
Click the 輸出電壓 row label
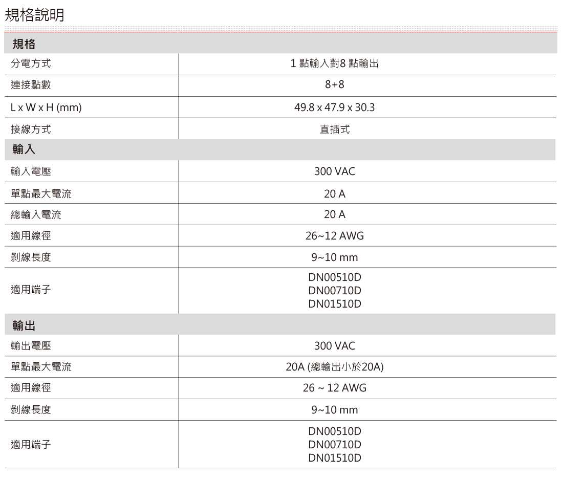[x=31, y=346]
